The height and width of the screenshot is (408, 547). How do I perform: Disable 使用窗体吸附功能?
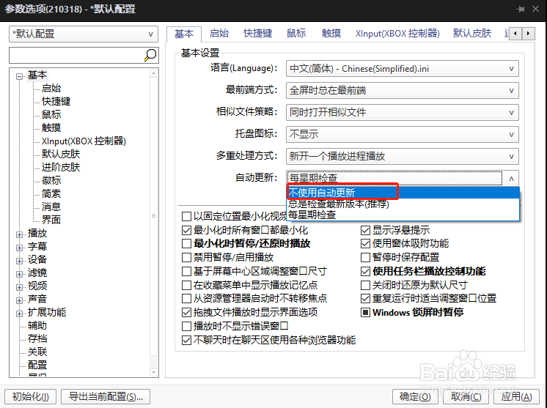click(x=365, y=243)
